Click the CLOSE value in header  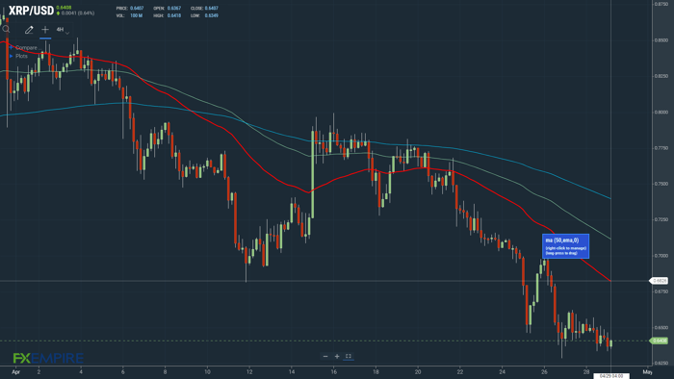(x=212, y=8)
